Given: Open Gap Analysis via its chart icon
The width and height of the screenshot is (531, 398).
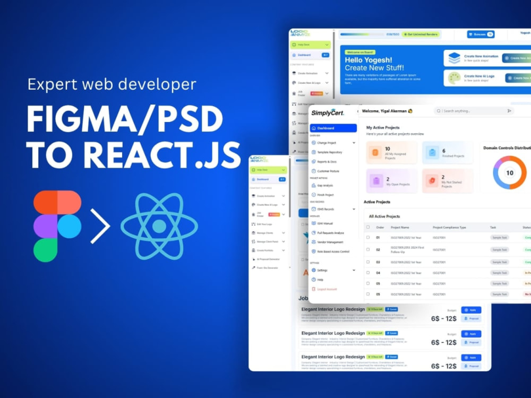Looking at the screenshot, I should (x=314, y=185).
